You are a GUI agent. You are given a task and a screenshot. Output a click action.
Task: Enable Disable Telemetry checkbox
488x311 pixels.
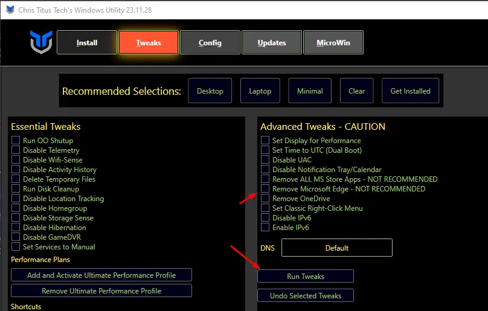(16, 150)
